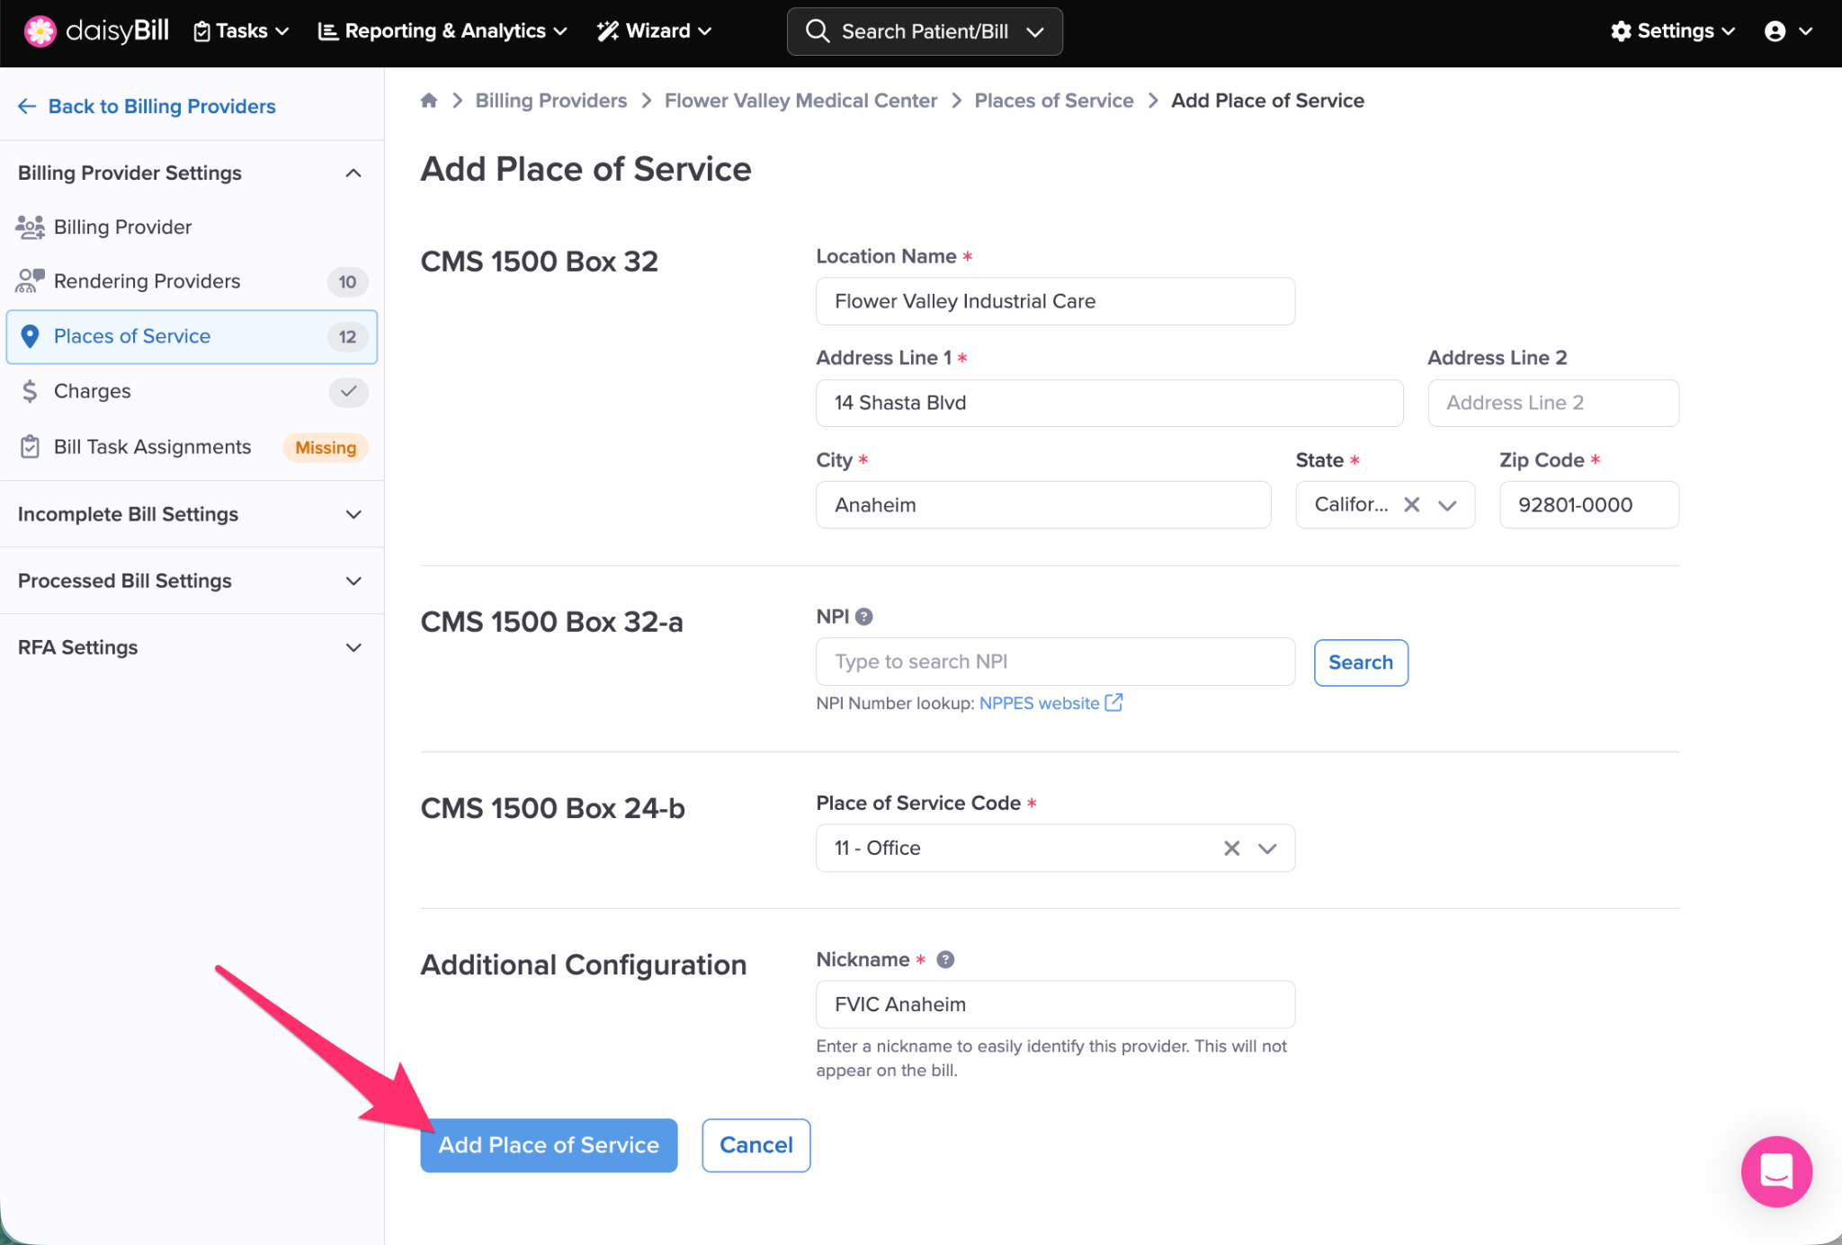Open the State dropdown arrow
The width and height of the screenshot is (1842, 1245).
tap(1447, 505)
